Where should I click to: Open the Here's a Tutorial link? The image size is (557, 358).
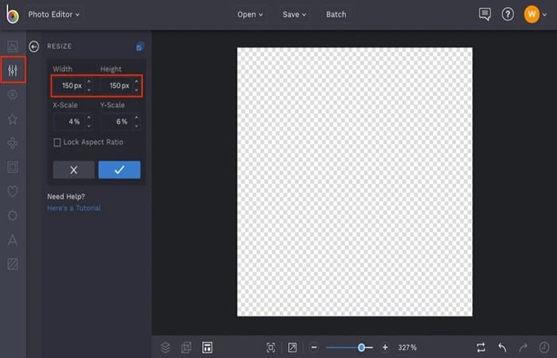(x=74, y=208)
